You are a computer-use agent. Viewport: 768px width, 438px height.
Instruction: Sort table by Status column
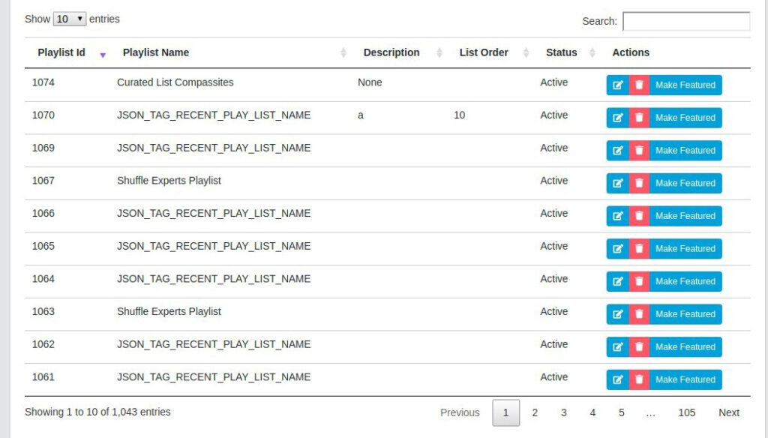565,52
